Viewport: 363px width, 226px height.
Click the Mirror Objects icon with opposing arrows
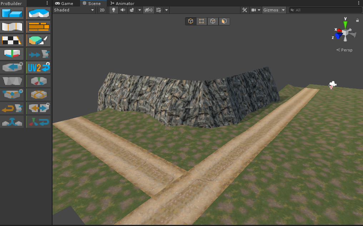tap(39, 108)
